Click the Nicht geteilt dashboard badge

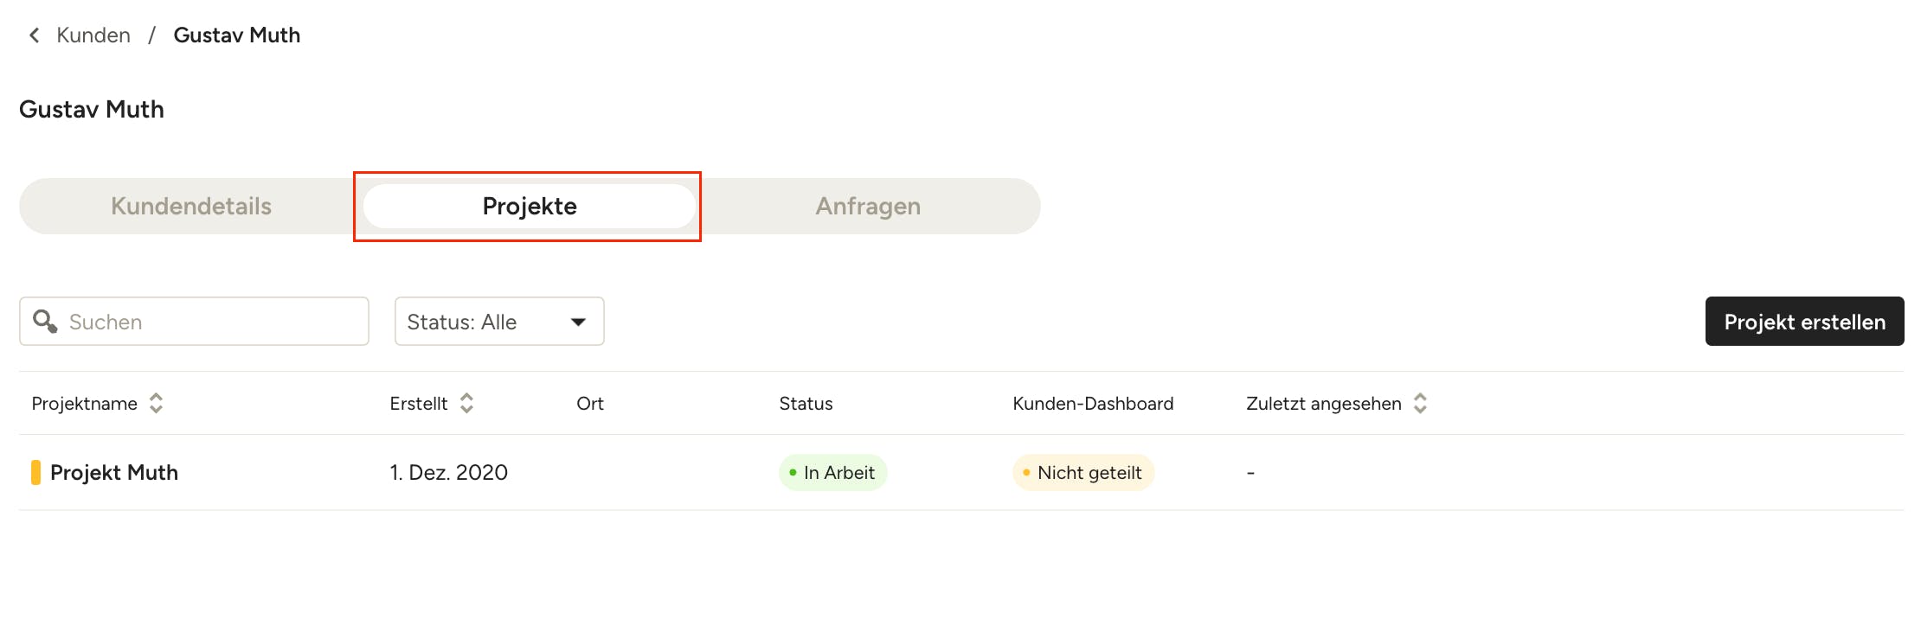click(x=1083, y=472)
